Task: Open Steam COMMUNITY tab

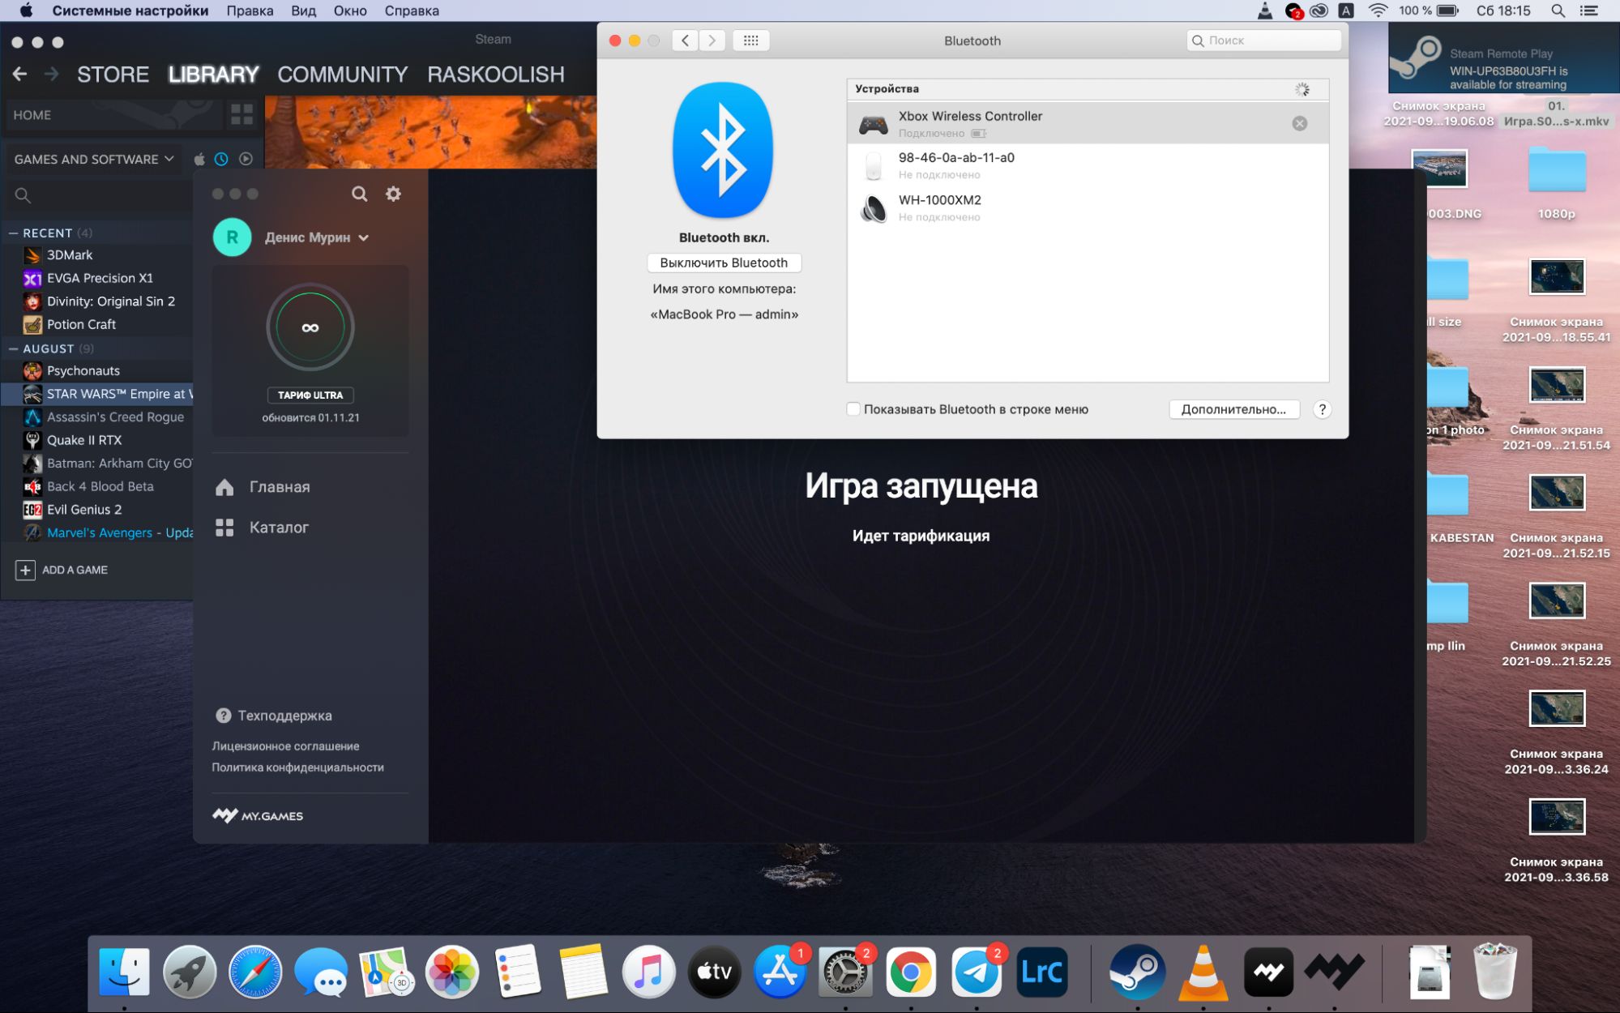Action: pos(342,75)
